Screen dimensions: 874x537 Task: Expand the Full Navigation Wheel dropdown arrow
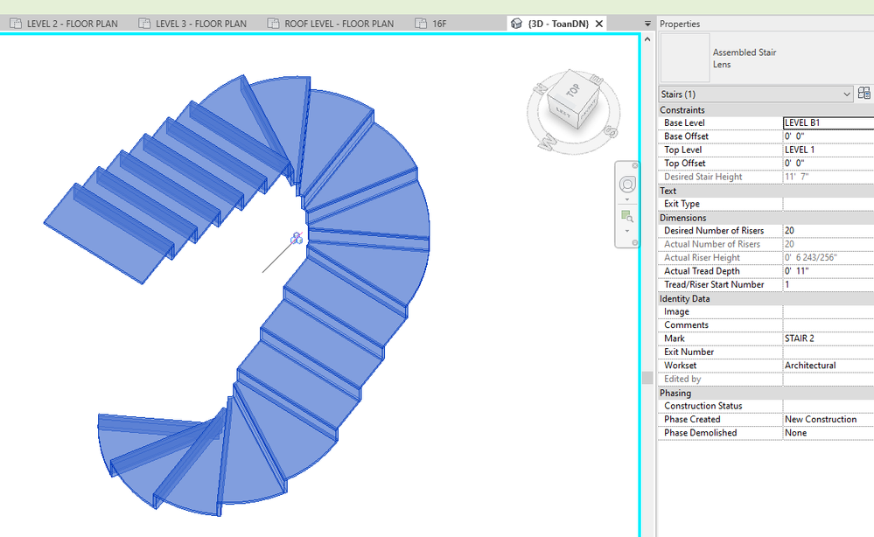pos(627,199)
